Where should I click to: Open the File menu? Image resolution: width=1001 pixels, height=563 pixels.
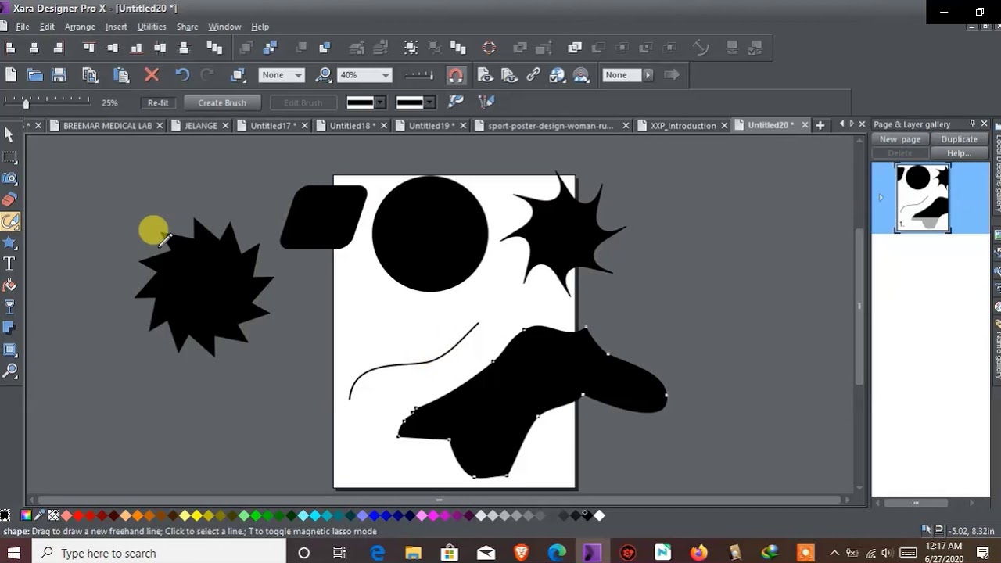click(23, 27)
